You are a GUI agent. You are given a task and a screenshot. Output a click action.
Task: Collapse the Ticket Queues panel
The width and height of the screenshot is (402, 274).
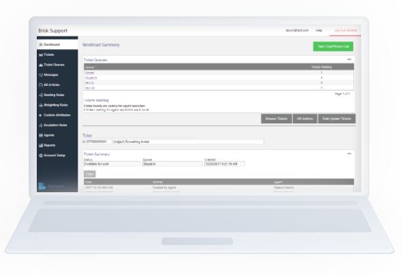349,59
